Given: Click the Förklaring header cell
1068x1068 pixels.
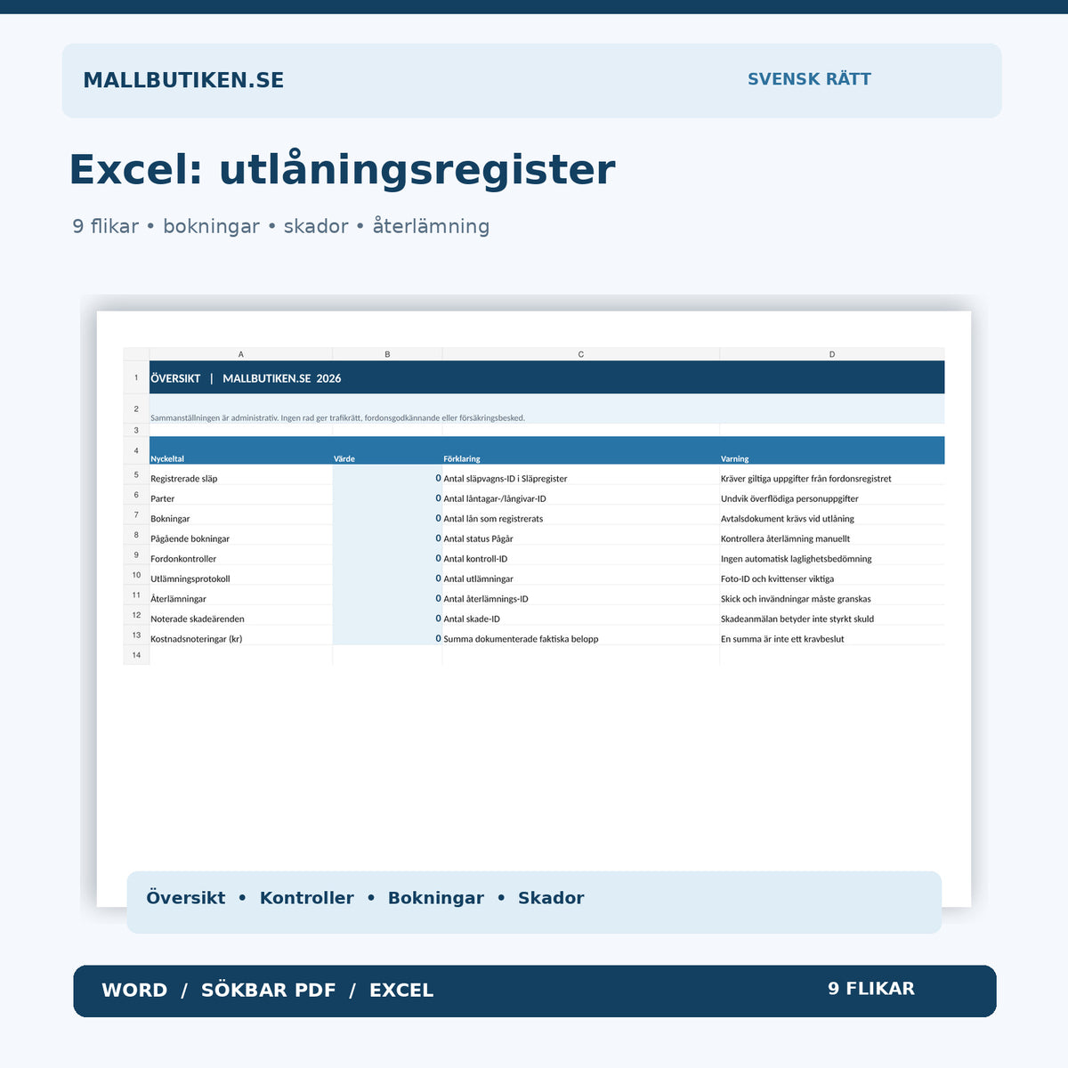Looking at the screenshot, I should [581, 450].
